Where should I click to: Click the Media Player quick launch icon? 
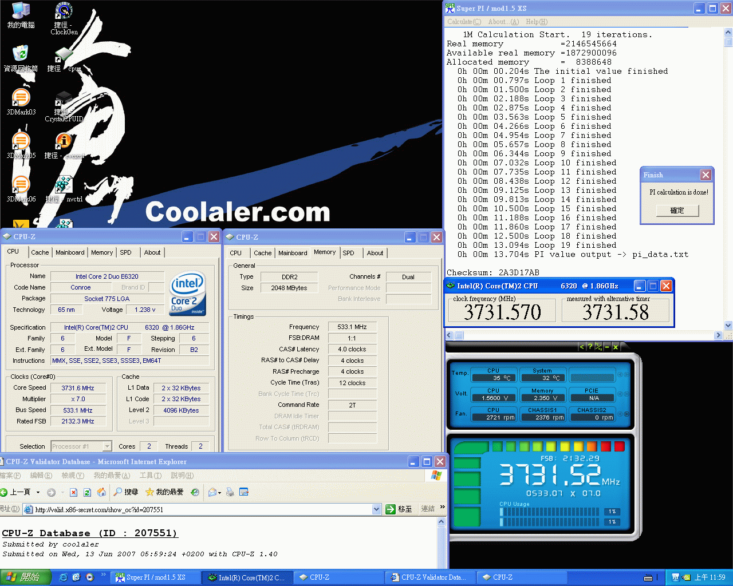click(90, 577)
